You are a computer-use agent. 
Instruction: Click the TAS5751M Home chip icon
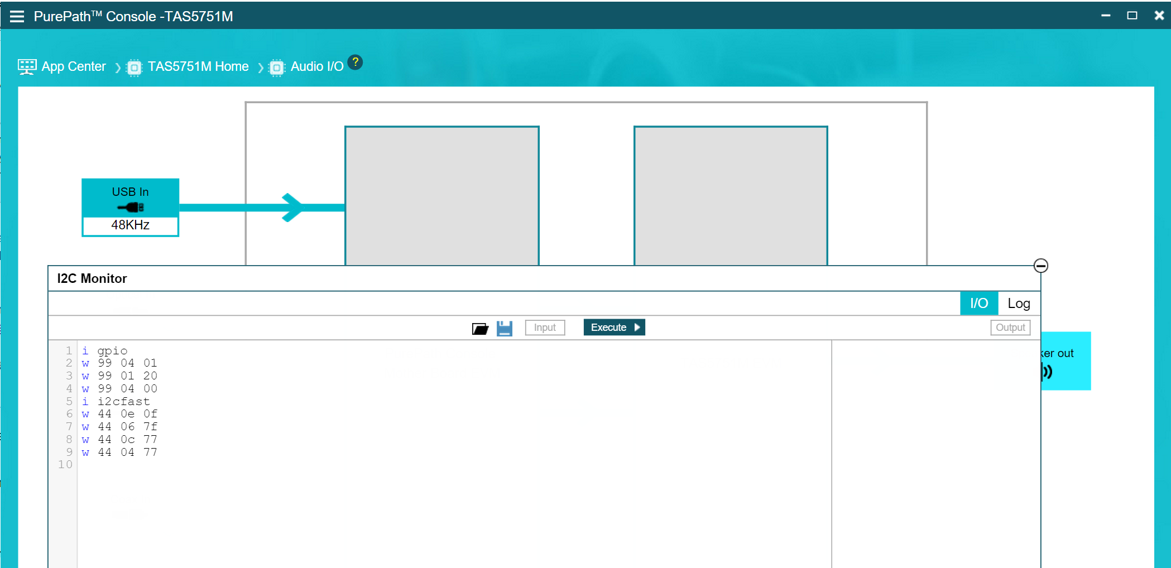click(x=135, y=68)
